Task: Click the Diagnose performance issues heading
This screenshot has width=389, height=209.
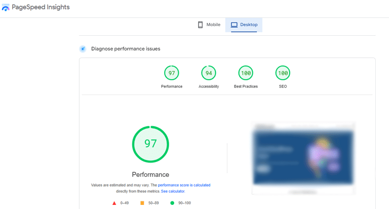Action: [x=126, y=49]
